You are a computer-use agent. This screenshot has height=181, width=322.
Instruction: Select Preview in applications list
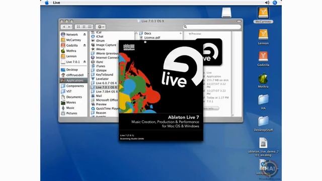tap(99, 104)
